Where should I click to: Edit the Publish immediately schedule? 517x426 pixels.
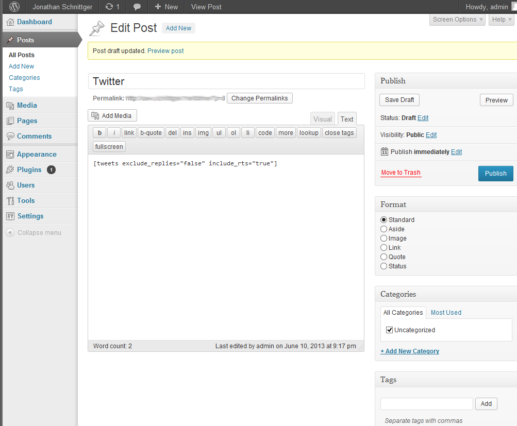pos(456,151)
